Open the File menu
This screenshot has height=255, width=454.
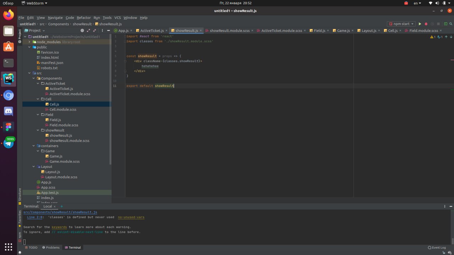coord(21,17)
